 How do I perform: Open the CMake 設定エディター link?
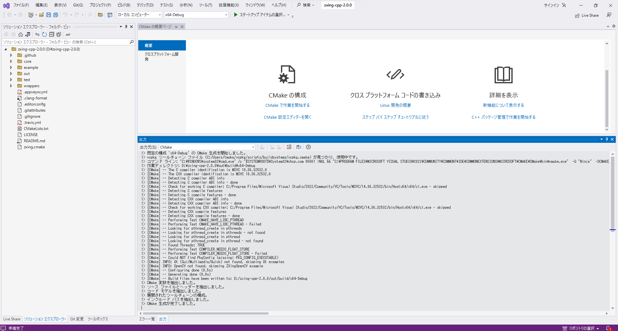287,117
